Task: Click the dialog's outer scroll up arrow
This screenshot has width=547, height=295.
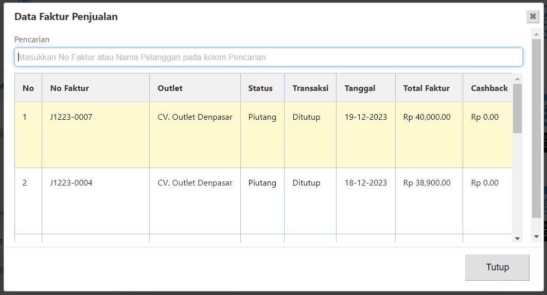Action: point(536,33)
